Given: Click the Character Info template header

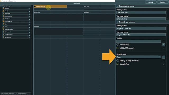Looking at the screenshot, I should click(x=77, y=3).
